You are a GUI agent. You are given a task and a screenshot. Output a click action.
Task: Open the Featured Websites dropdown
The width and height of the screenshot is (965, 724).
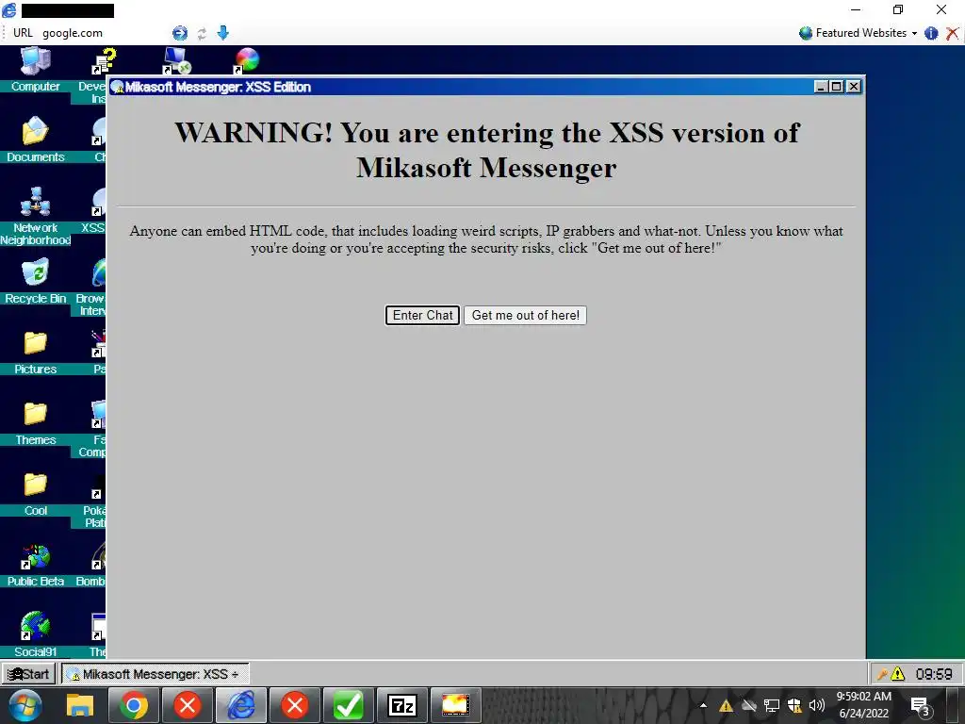[x=858, y=33]
